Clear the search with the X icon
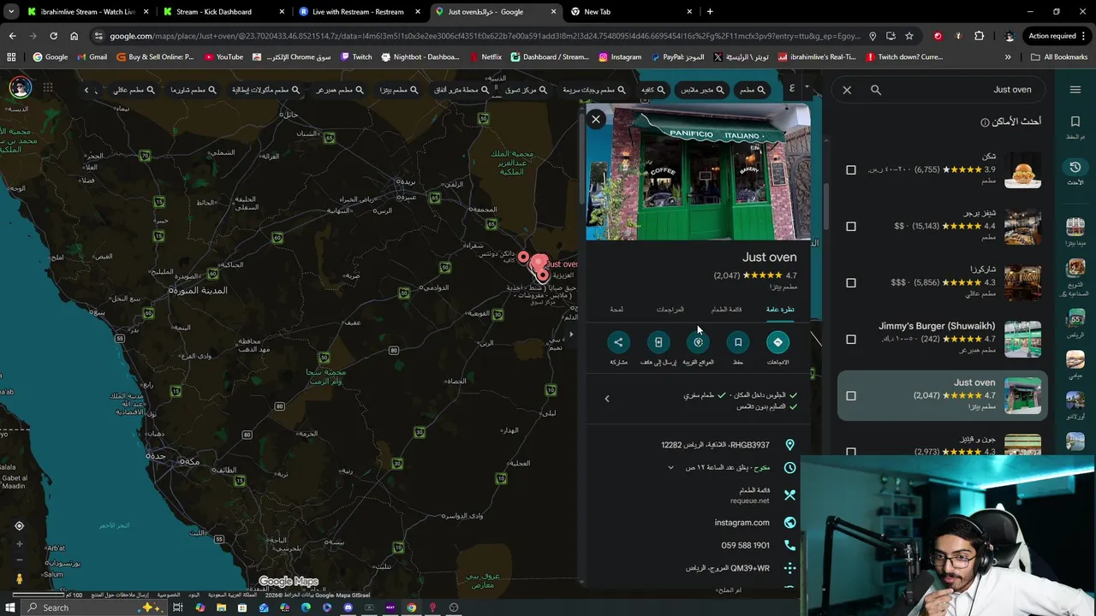 click(x=847, y=90)
